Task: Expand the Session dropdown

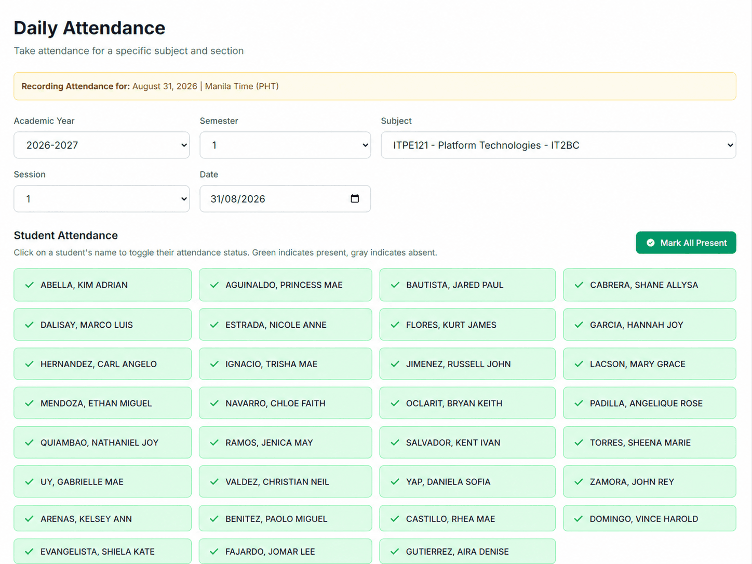Action: point(102,199)
